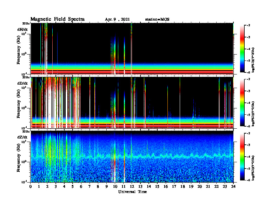Click the "10" hour tick label
The width and height of the screenshot is (278, 214).
point(115,186)
